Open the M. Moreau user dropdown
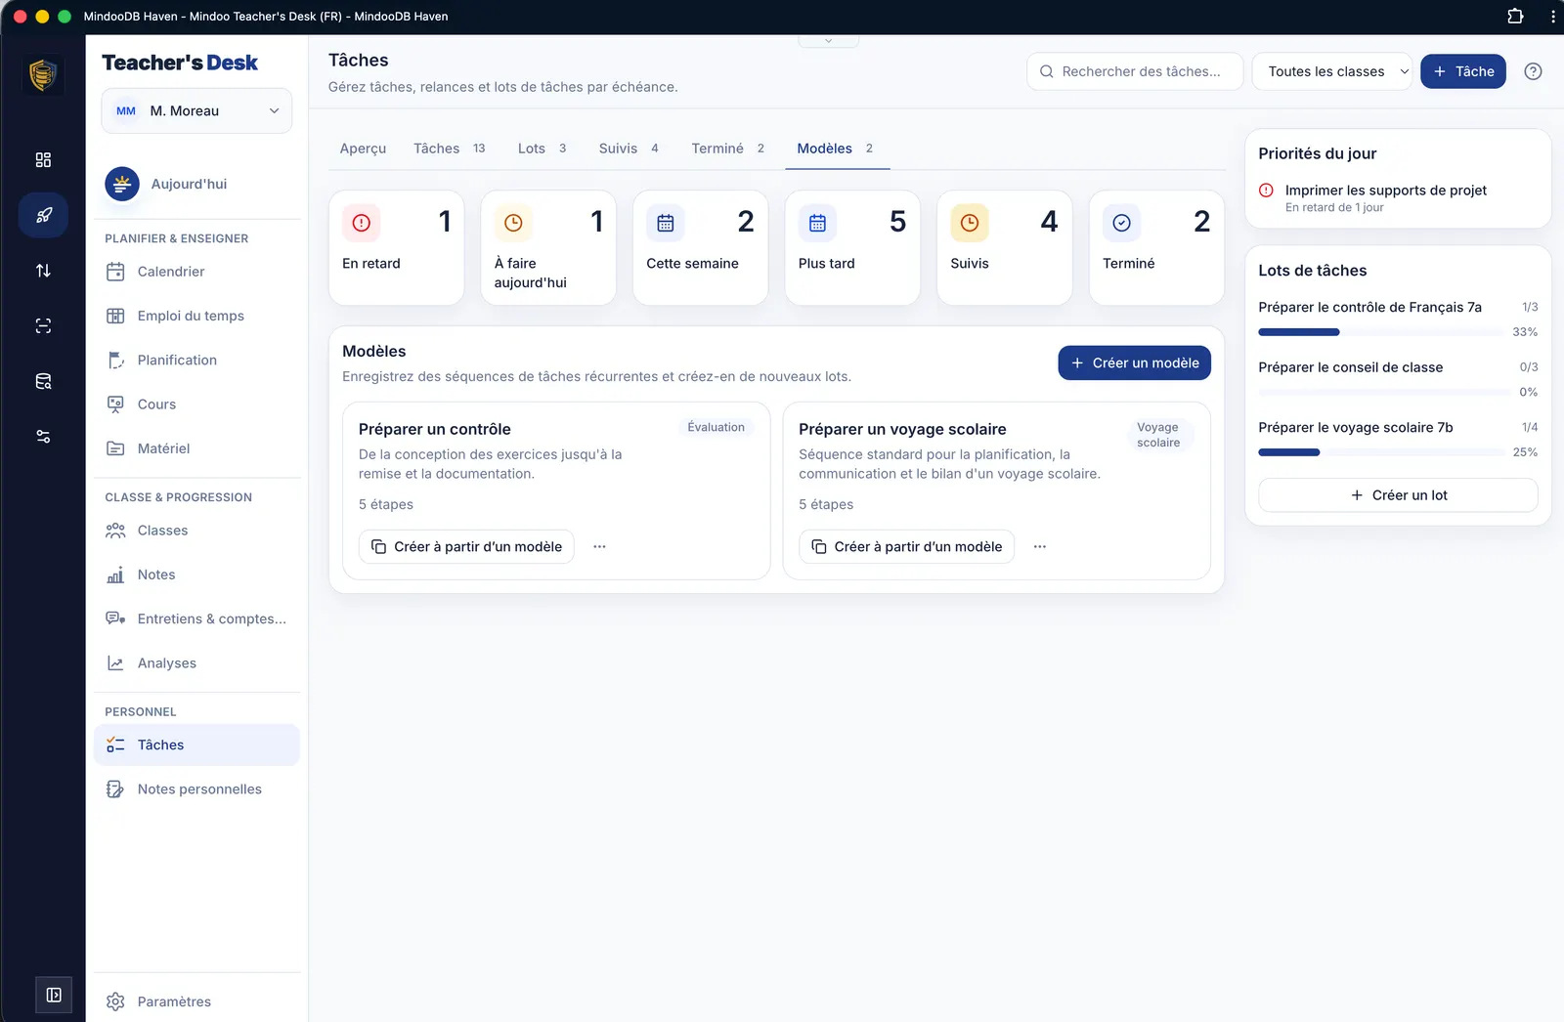1564x1022 pixels. 196,110
